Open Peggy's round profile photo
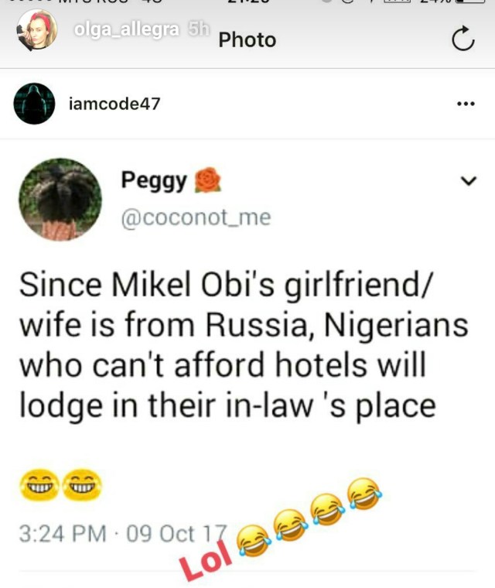The image size is (495, 588). point(60,200)
